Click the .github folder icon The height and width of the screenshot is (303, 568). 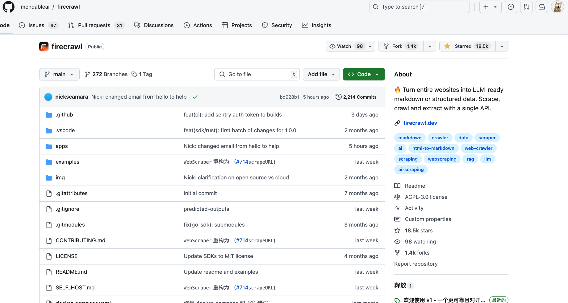49,115
